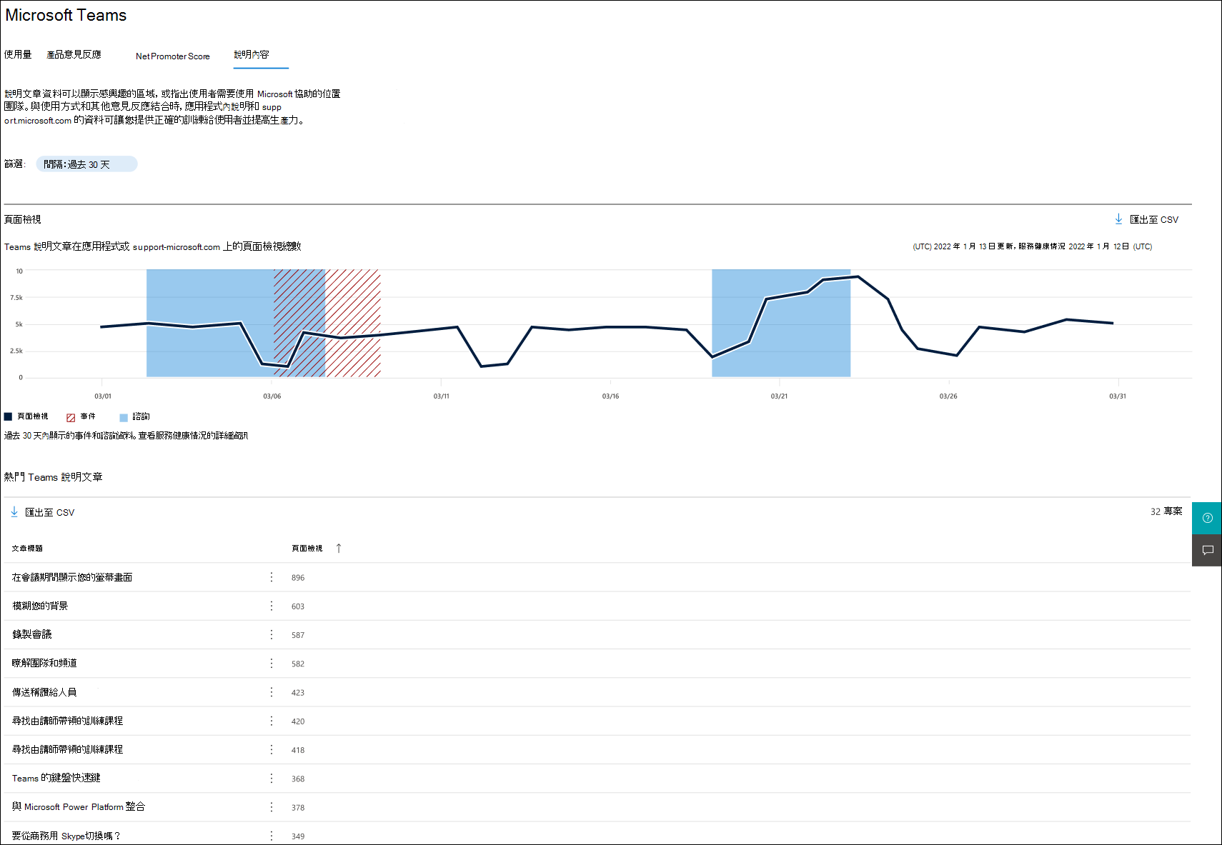This screenshot has height=845, width=1222.
Task: Sort by the 頁面檢視 column header
Action: tap(307, 549)
